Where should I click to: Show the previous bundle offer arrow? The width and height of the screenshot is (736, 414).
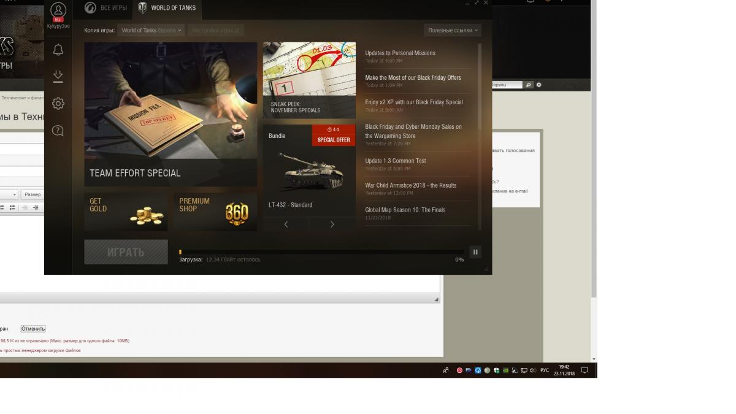[x=286, y=224]
